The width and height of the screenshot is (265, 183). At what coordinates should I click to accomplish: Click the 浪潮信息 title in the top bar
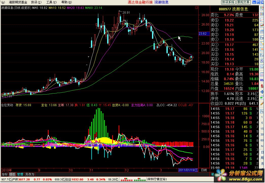[x=161, y=2]
